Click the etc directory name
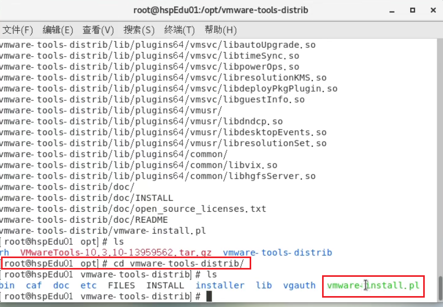Image resolution: width=443 pixels, height=307 pixels. pyautogui.click(x=89, y=285)
